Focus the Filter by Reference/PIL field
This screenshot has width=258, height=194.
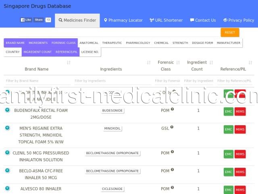coord(234,81)
